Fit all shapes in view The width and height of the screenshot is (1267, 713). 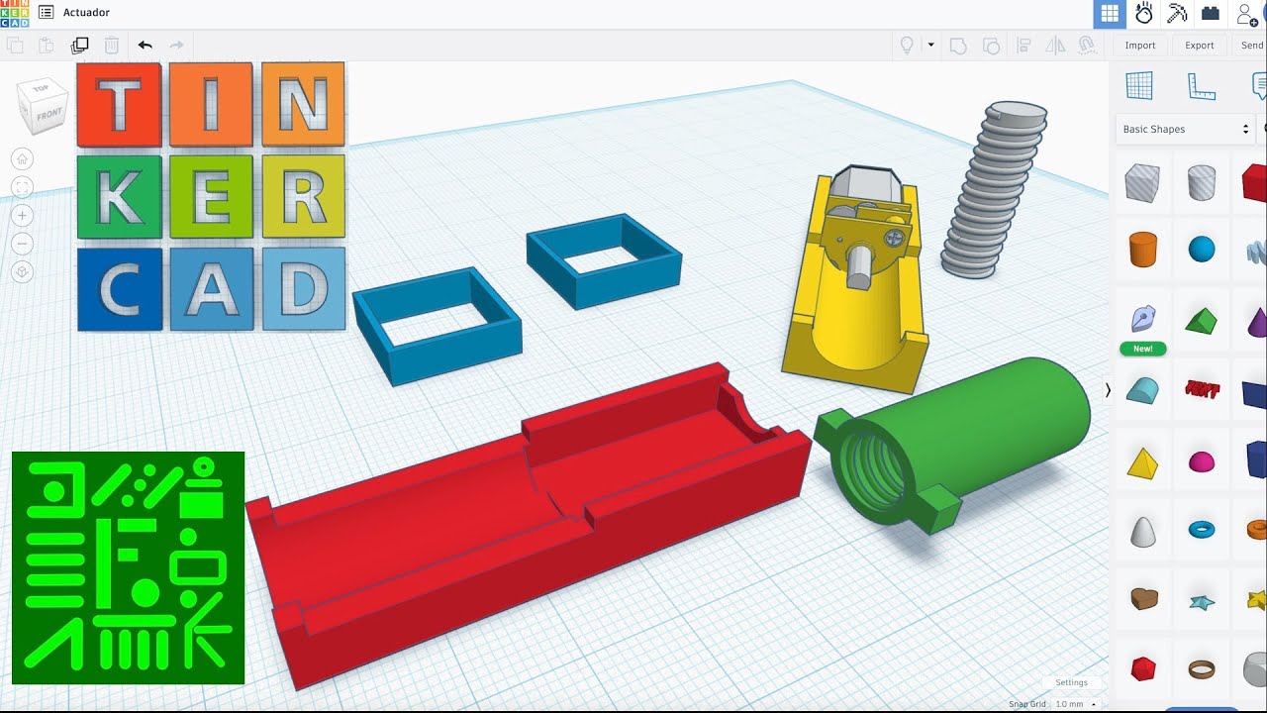click(x=23, y=187)
